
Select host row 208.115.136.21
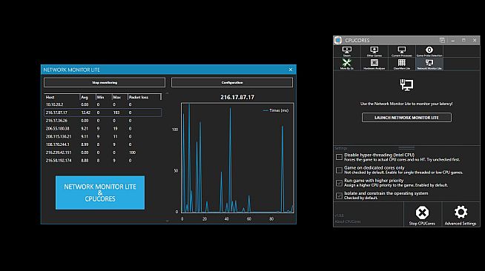(x=102, y=136)
